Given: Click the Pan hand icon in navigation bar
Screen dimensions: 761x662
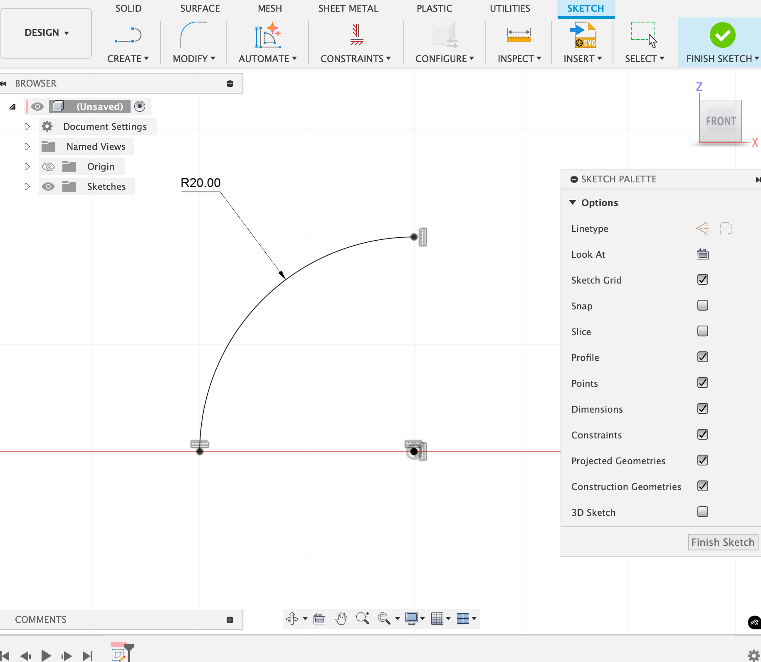Looking at the screenshot, I should (x=341, y=619).
